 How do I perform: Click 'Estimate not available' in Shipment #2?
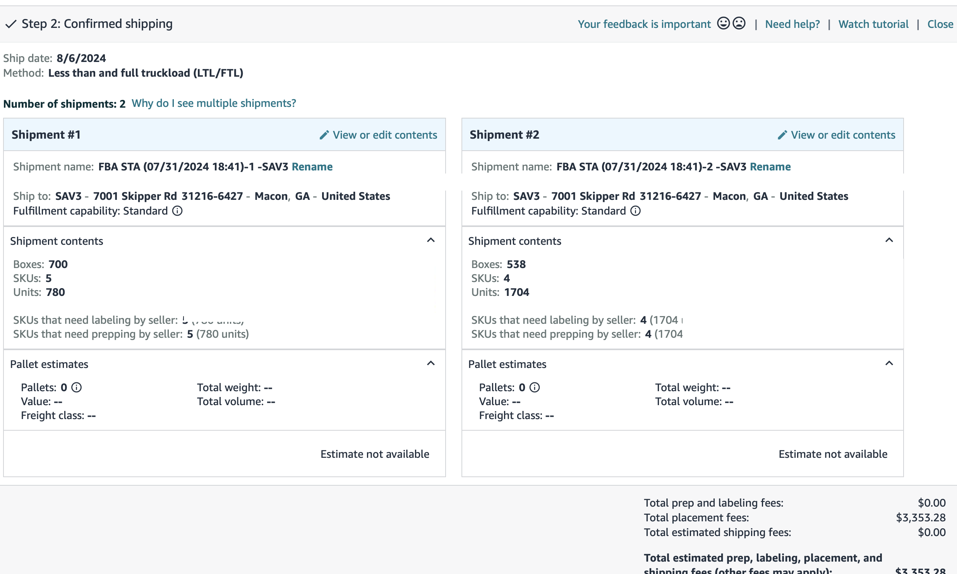point(833,454)
